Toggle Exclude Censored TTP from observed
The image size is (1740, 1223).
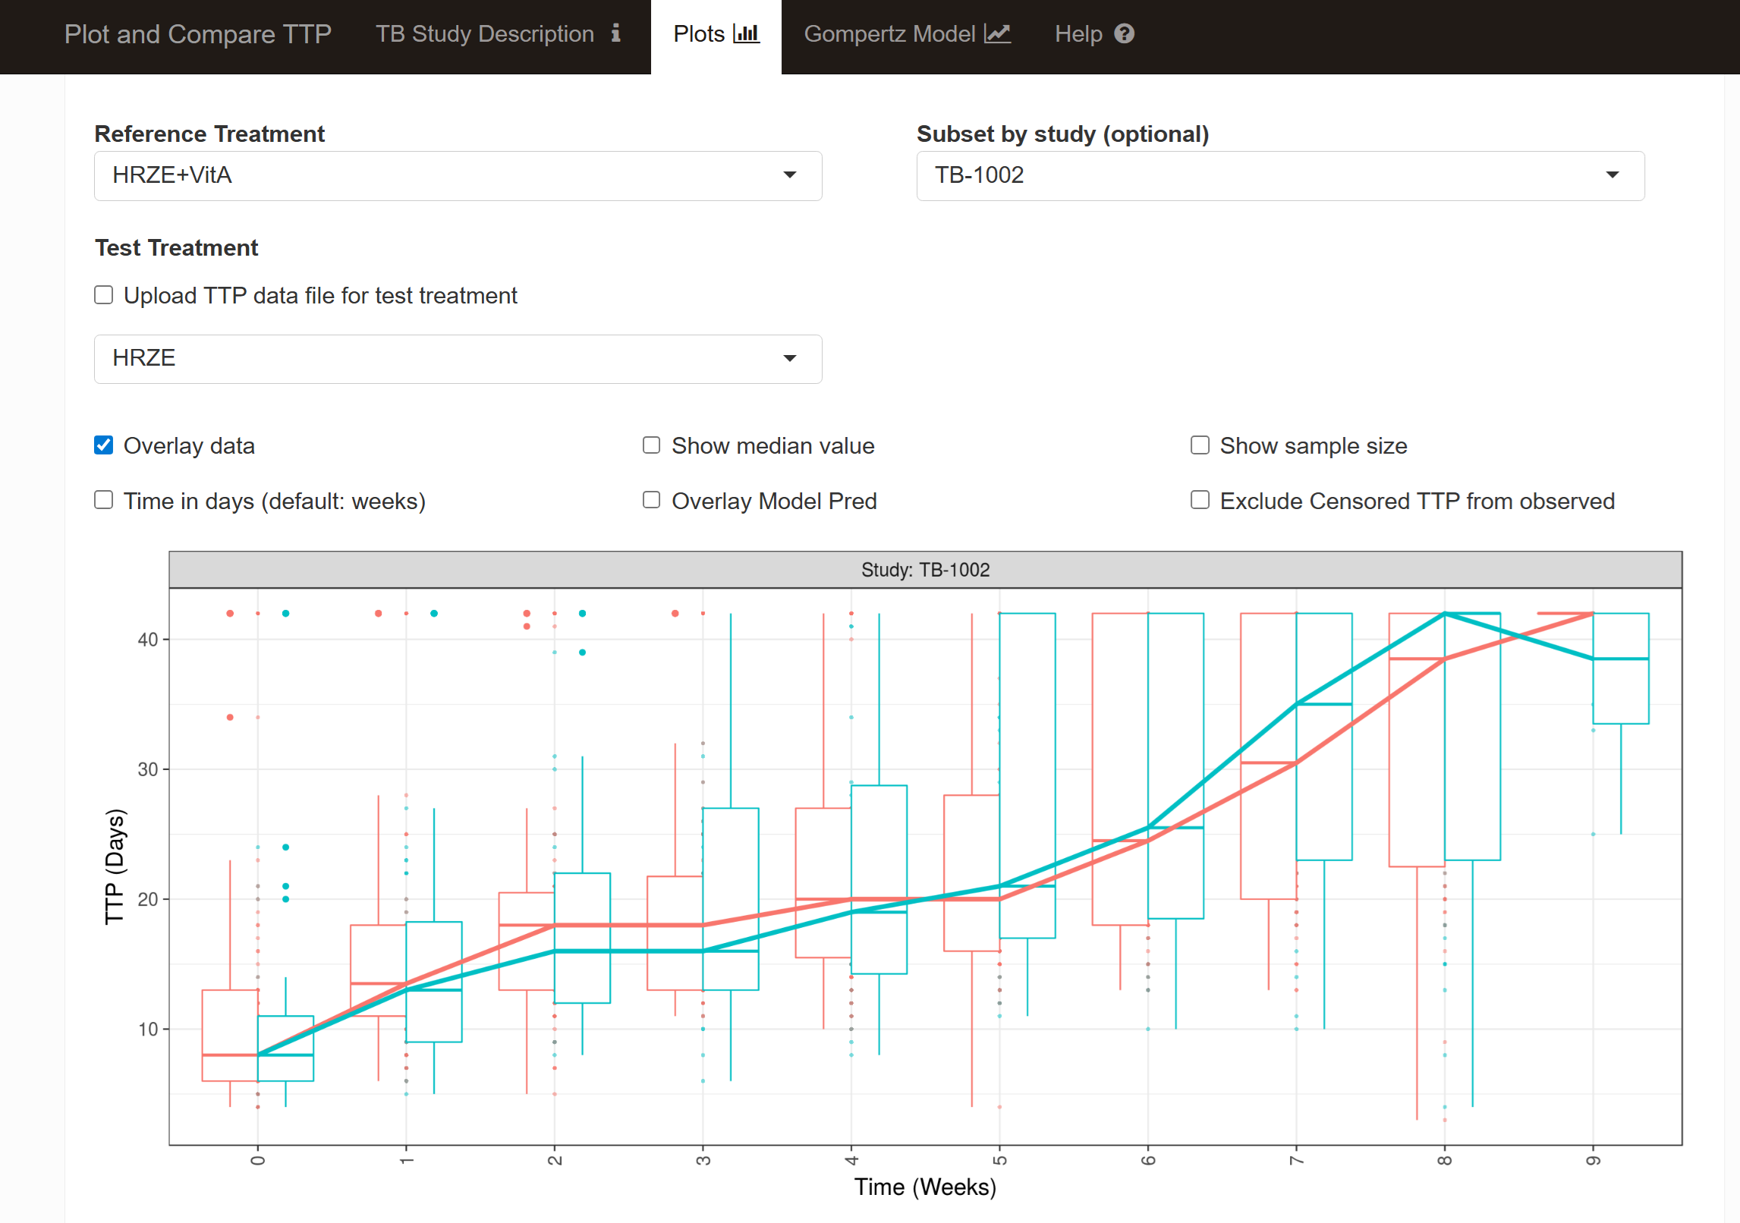(x=1200, y=500)
